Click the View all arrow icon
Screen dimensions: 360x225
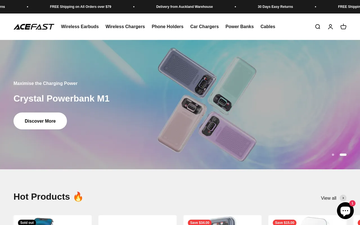tap(343, 198)
